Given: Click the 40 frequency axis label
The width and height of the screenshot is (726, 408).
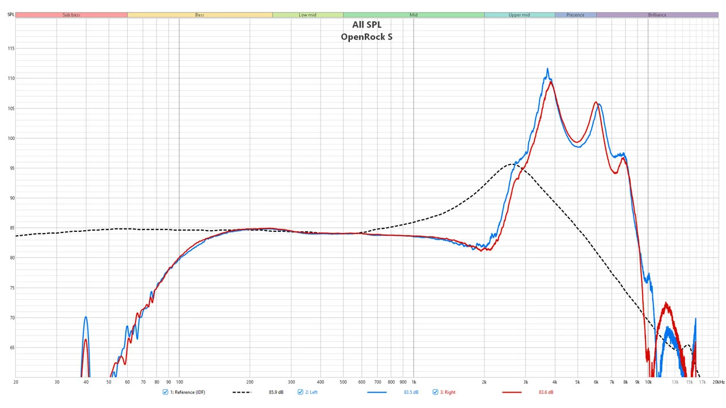Looking at the screenshot, I should [x=86, y=382].
